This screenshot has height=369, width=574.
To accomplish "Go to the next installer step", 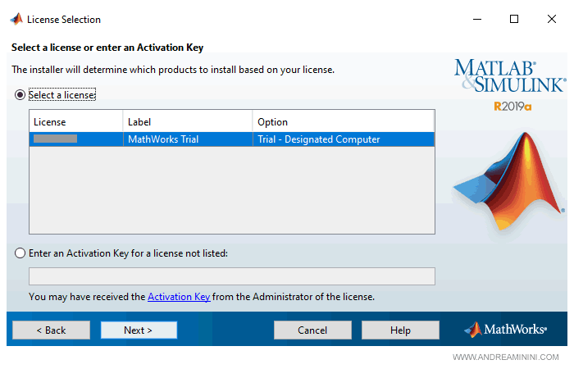I will pos(139,330).
